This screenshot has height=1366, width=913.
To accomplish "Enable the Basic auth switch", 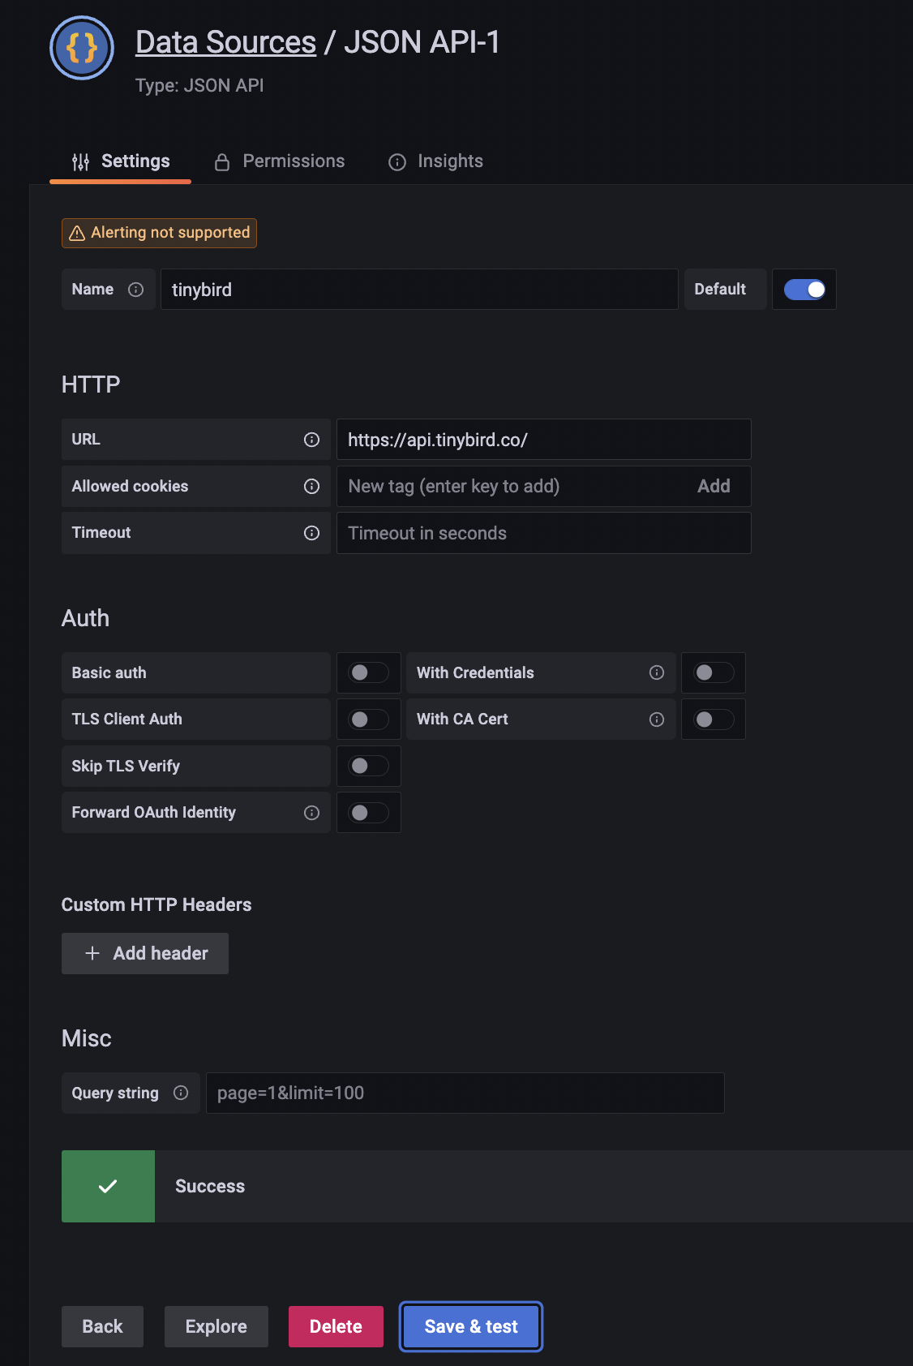I will (368, 672).
